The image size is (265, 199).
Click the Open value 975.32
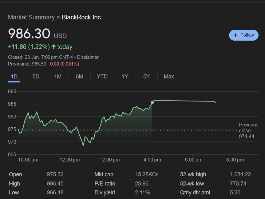[x=55, y=174]
